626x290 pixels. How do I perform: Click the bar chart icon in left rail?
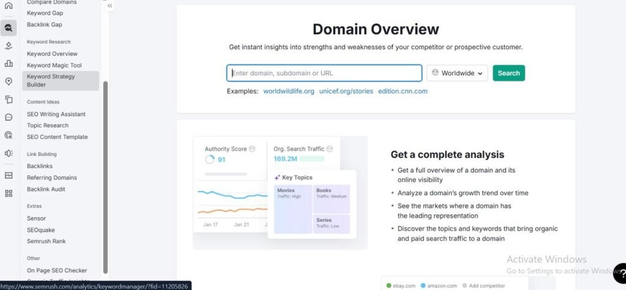click(9, 63)
